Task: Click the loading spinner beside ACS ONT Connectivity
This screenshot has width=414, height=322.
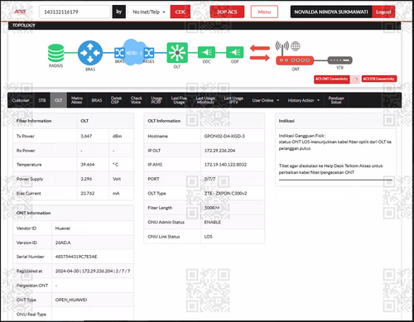Action: click(x=355, y=79)
